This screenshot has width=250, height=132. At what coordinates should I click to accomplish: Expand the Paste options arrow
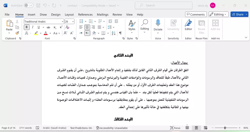pos(9,33)
